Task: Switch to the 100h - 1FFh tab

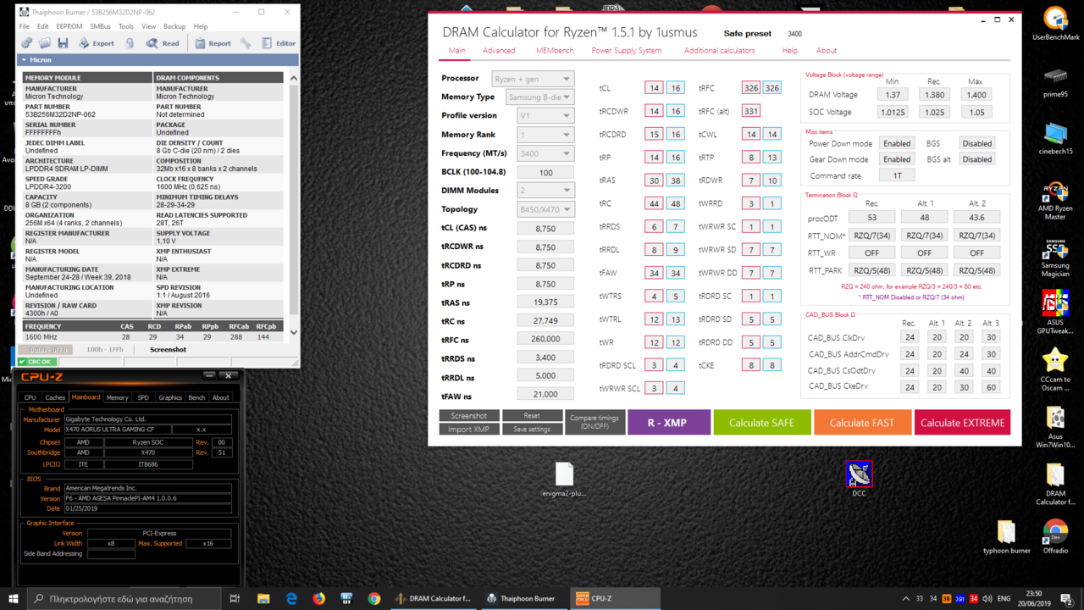Action: [x=106, y=349]
